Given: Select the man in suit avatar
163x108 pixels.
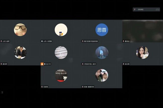Looking at the screenshot, I should coord(20,52).
